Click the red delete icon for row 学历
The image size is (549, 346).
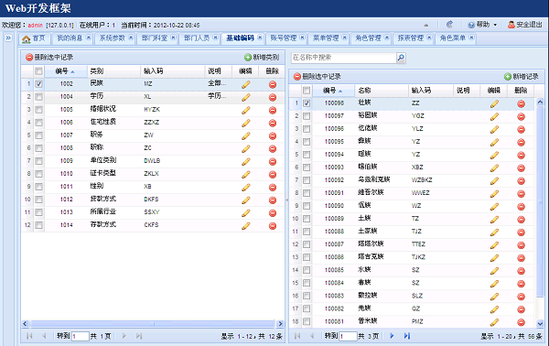tap(273, 97)
